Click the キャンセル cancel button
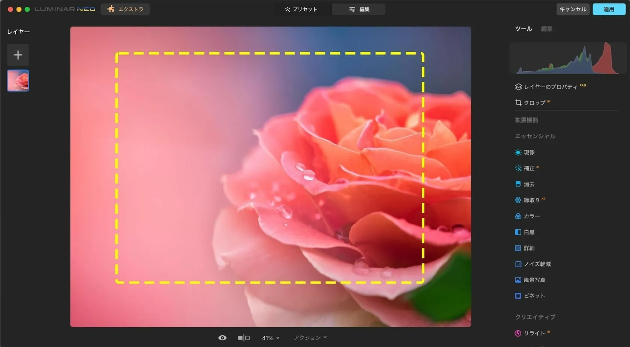 pyautogui.click(x=573, y=9)
